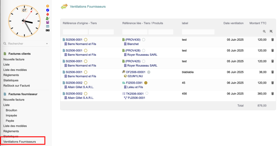The image size is (280, 146).
Task: Click the teal table icon beside the clock
Action: 48,26
